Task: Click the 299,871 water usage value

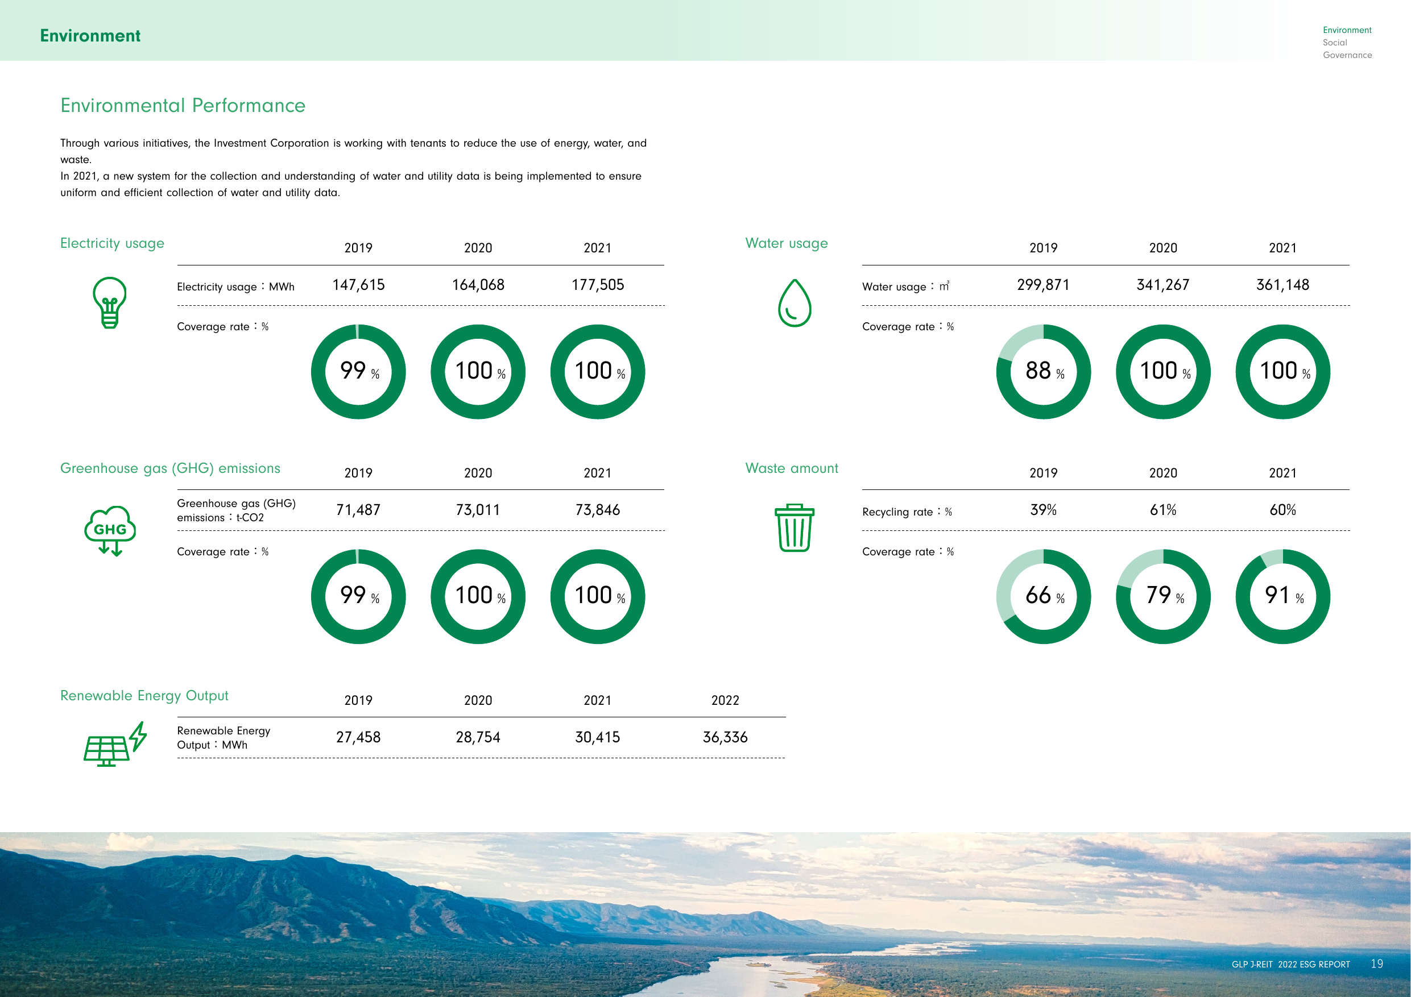Action: [x=1044, y=285]
